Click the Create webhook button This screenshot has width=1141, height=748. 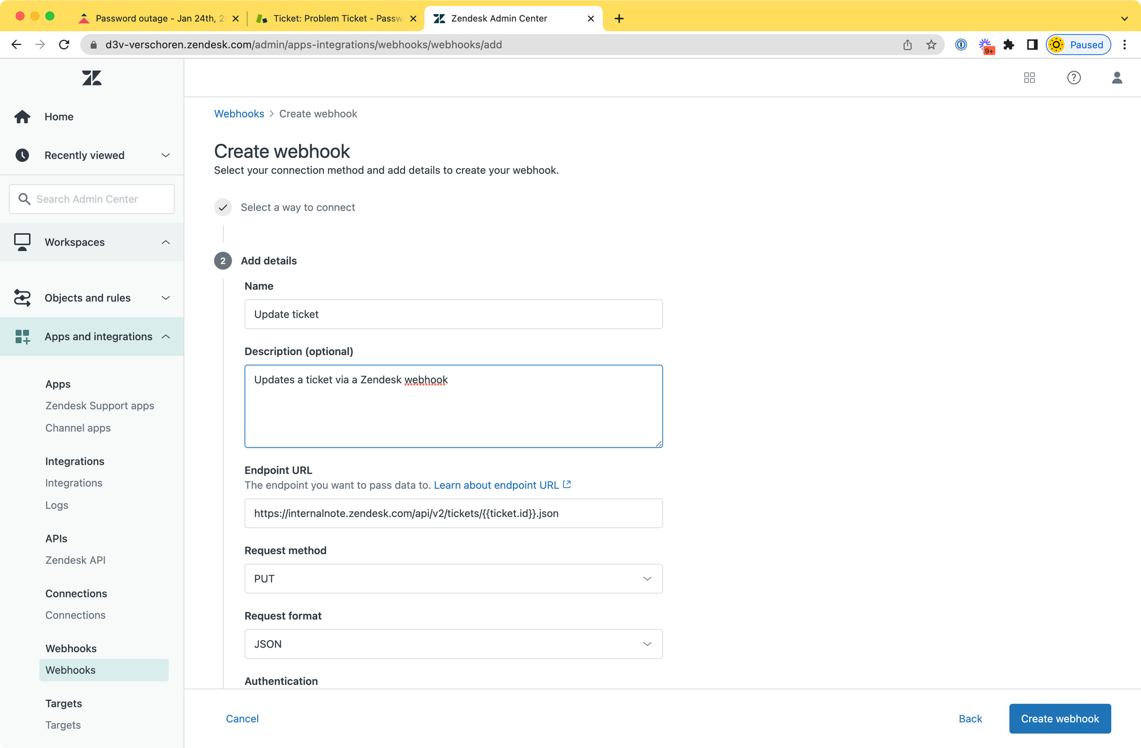pyautogui.click(x=1059, y=719)
